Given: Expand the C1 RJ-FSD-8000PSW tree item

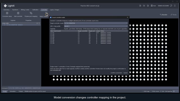Looking at the screenshot, I should [x=3, y=25].
